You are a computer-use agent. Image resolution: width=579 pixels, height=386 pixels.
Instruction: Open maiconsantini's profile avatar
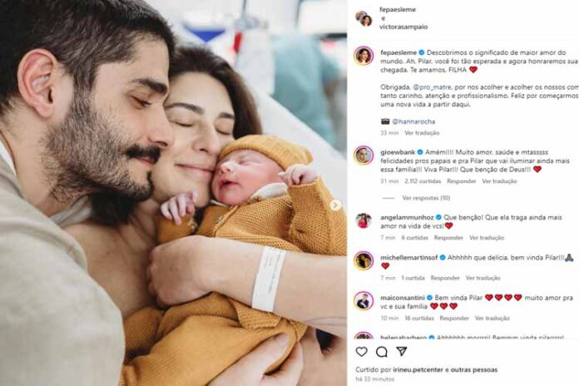pyautogui.click(x=364, y=300)
